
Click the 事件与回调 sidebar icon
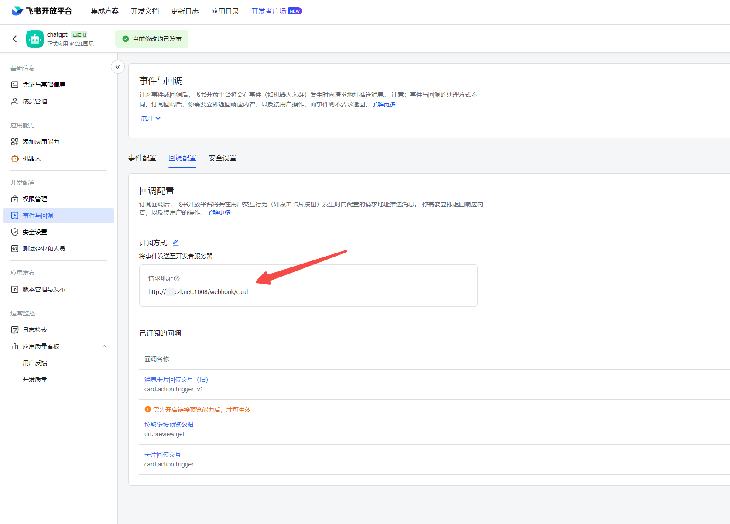[x=15, y=216]
